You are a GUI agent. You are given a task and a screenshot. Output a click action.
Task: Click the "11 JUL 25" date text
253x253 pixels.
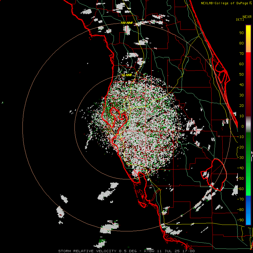[x=169, y=251]
